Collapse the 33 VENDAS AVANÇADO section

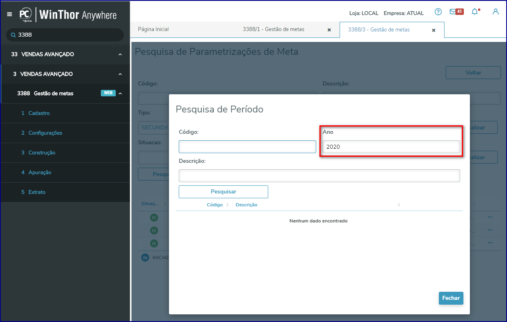point(120,54)
